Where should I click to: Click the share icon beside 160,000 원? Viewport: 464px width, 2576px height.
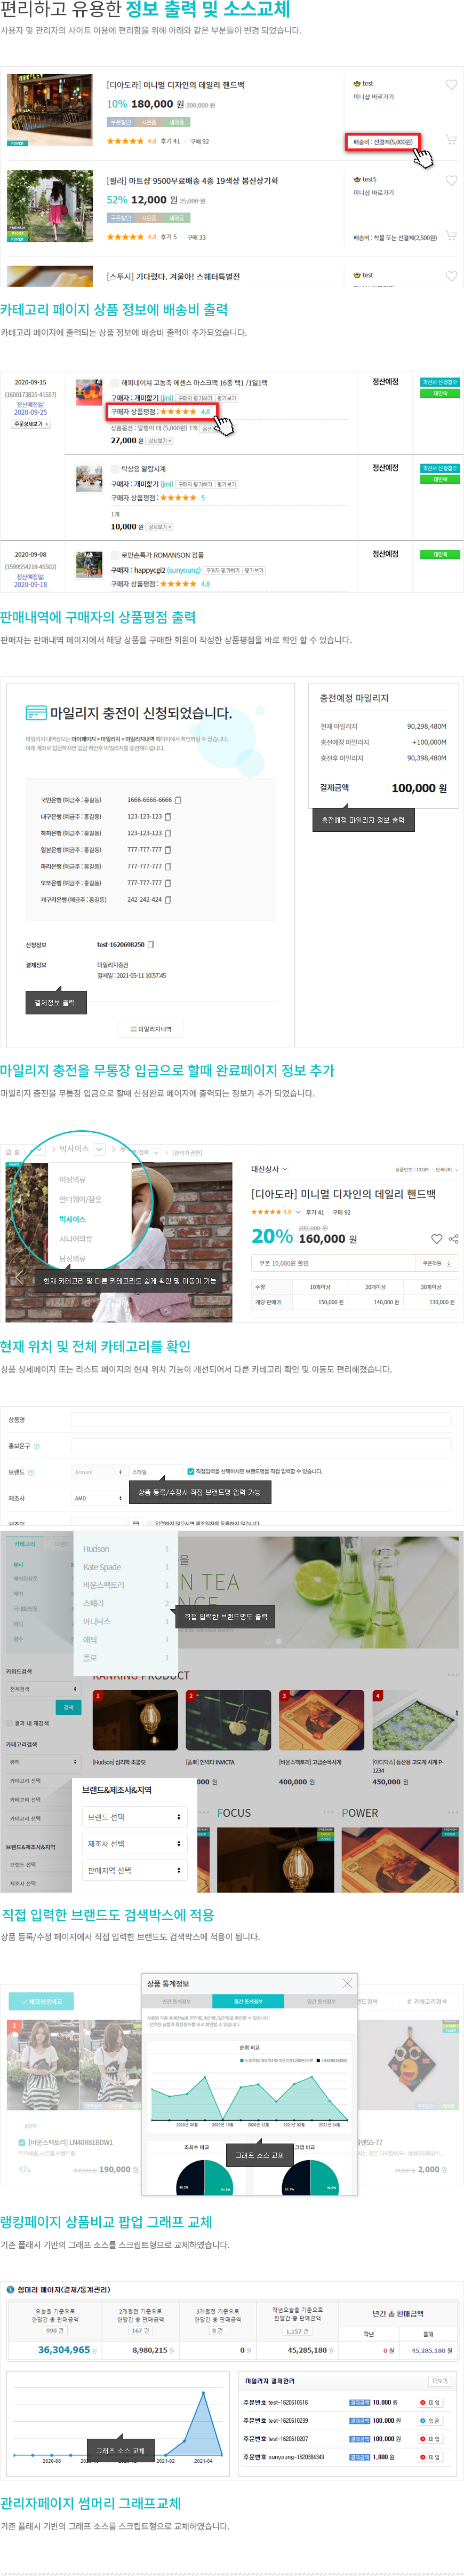(453, 1239)
